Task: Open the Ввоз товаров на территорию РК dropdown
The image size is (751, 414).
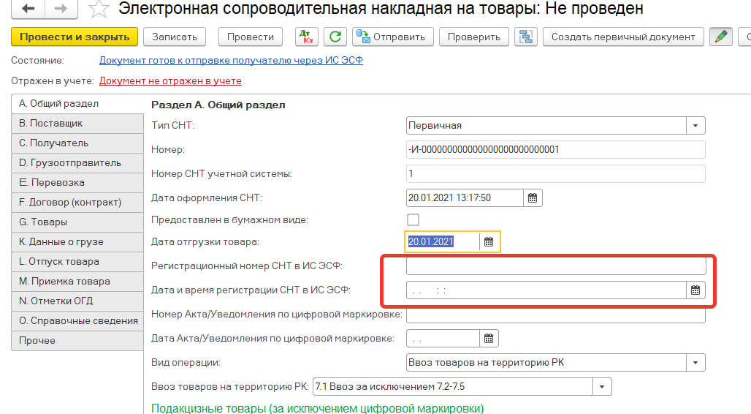Action: click(x=601, y=386)
